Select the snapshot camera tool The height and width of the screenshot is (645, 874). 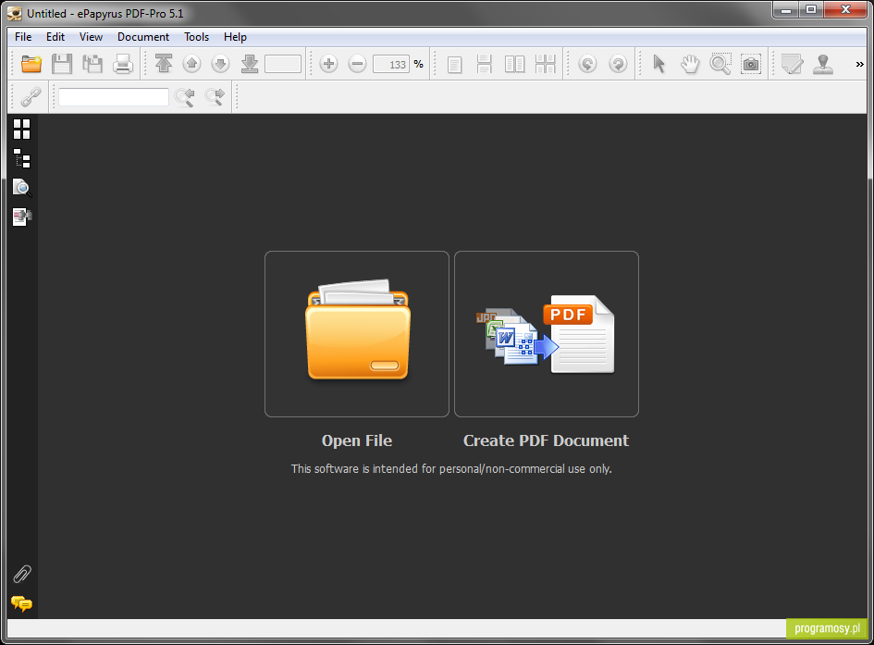751,64
